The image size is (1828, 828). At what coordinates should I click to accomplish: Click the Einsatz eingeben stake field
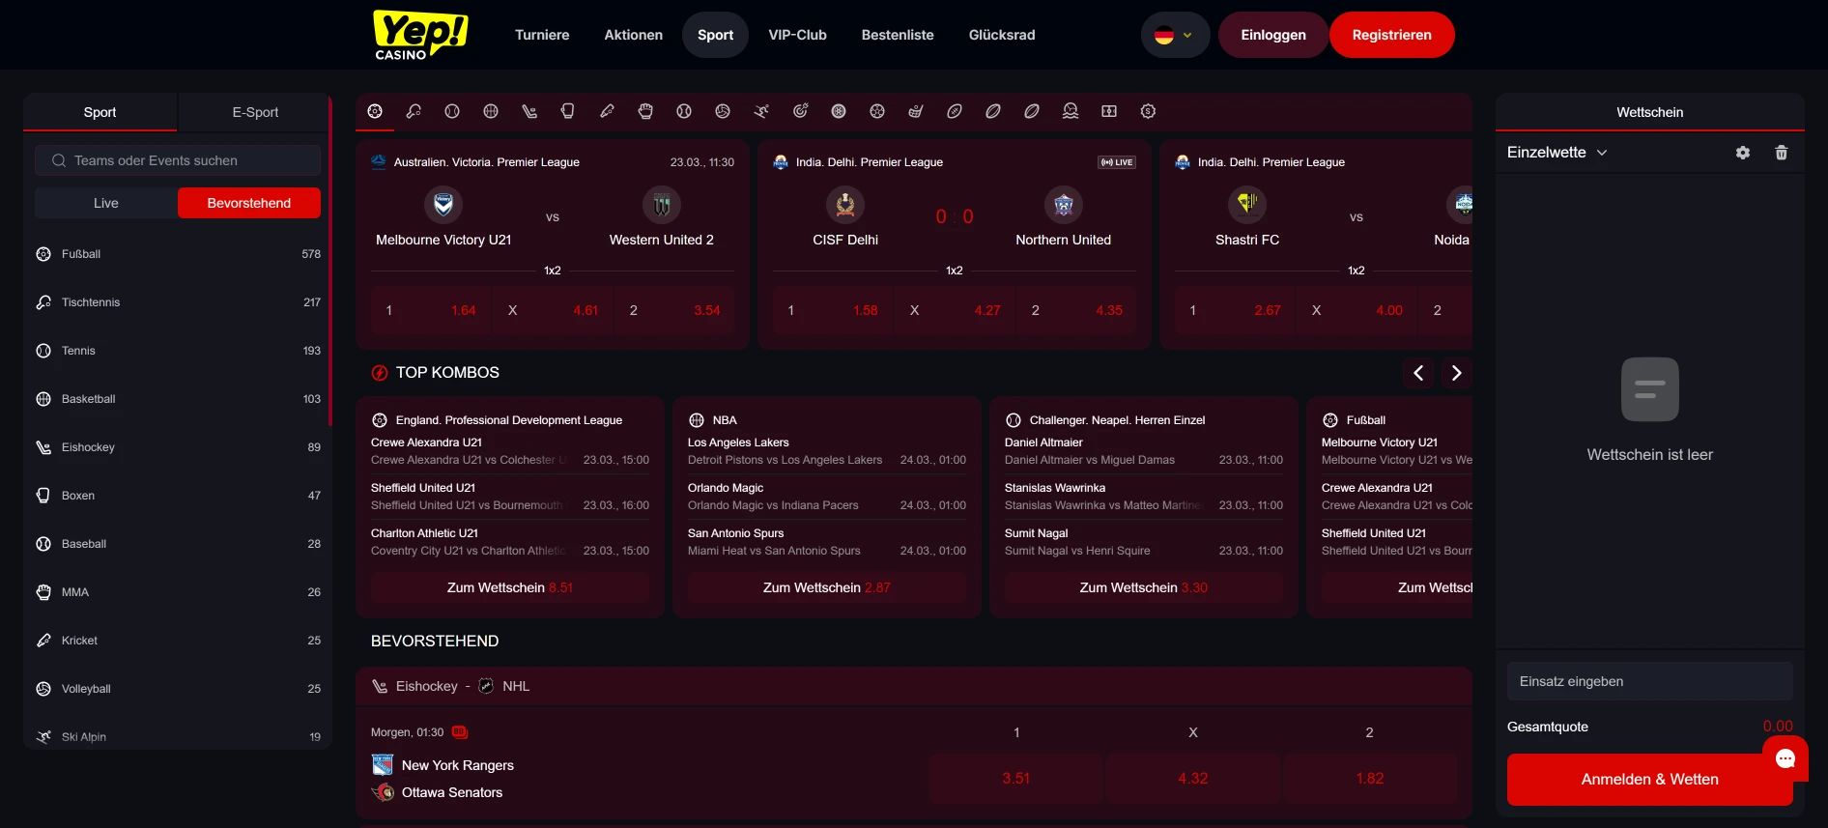[x=1650, y=681]
